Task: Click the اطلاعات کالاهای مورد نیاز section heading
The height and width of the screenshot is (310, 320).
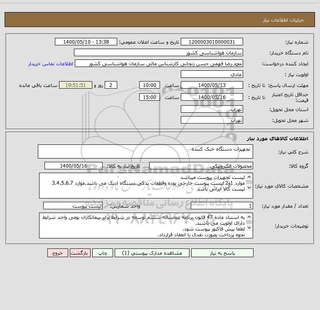Action: [278, 139]
